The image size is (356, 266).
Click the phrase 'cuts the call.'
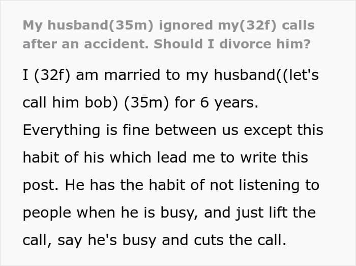pyautogui.click(x=240, y=240)
